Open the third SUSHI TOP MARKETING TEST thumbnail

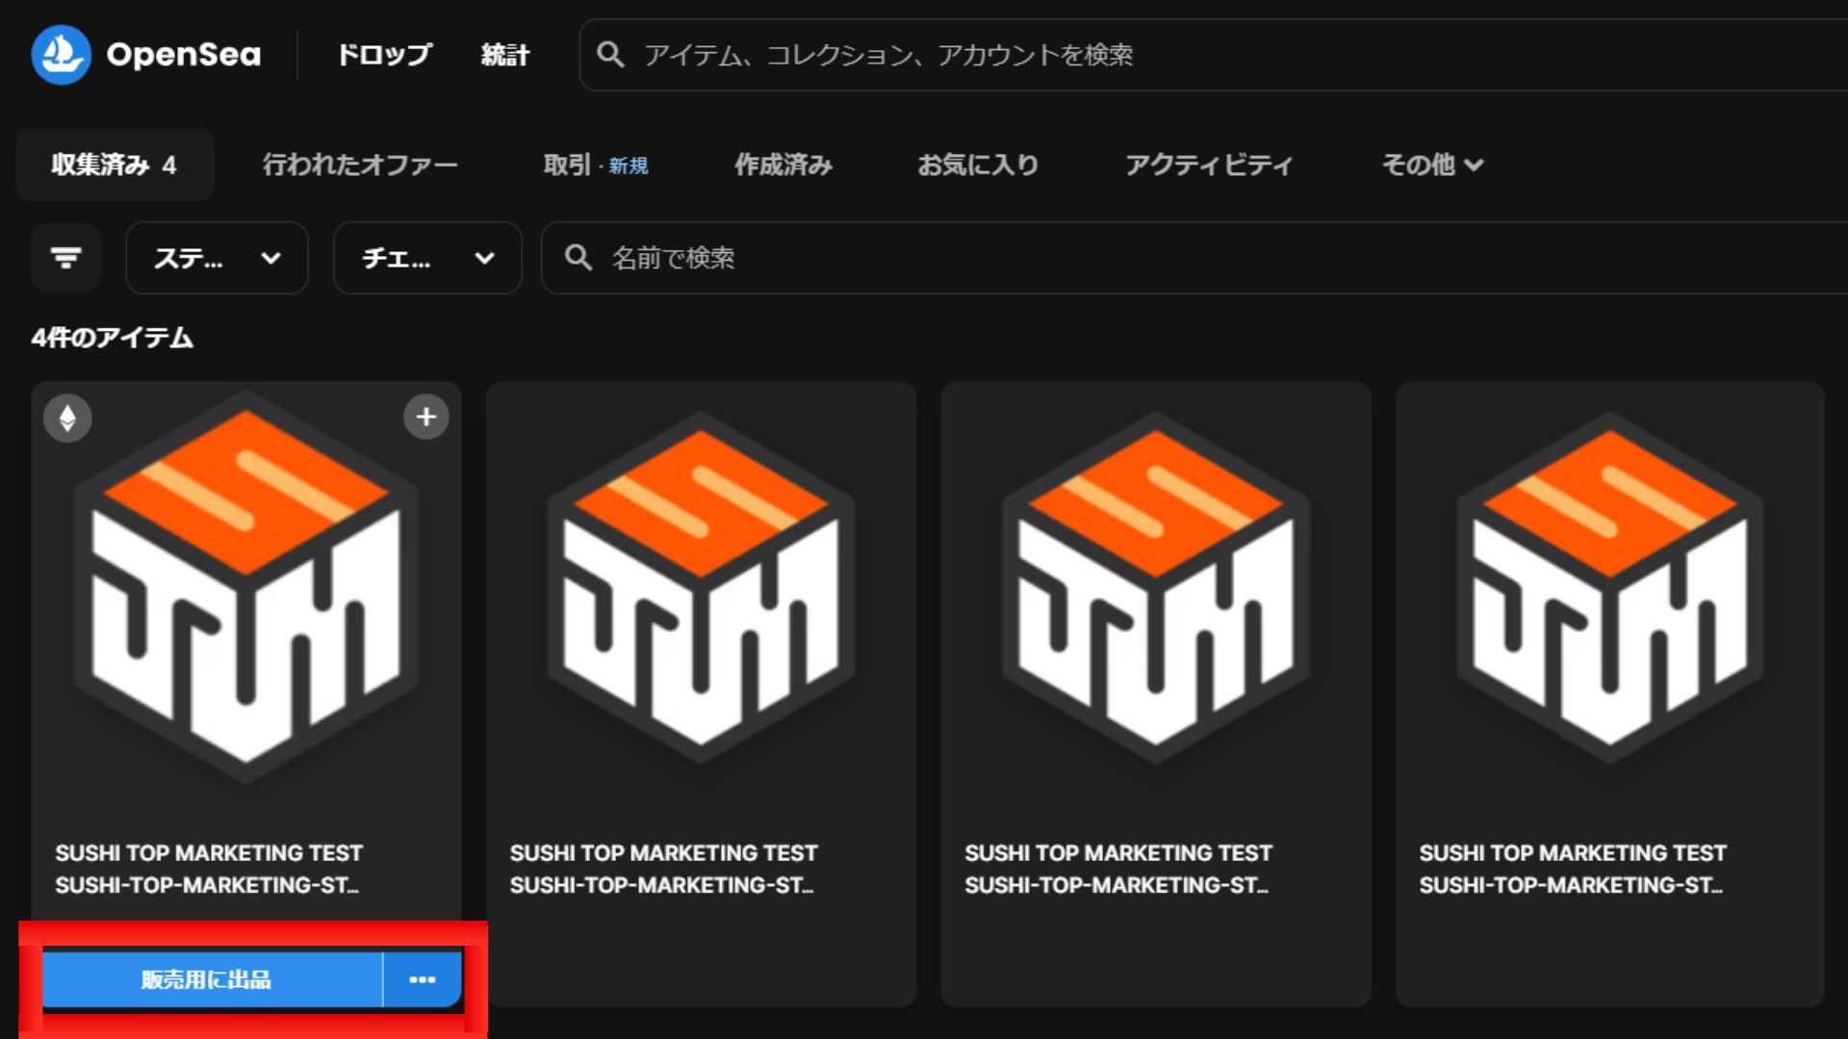1156,587
